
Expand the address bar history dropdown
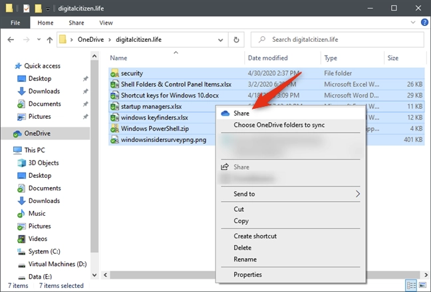220,40
